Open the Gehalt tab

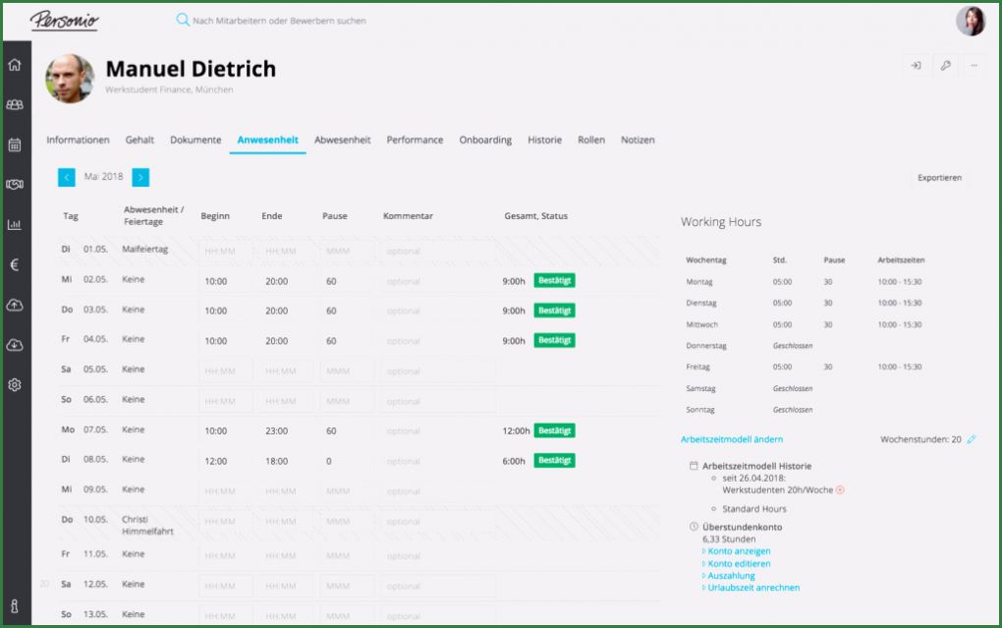(x=139, y=141)
